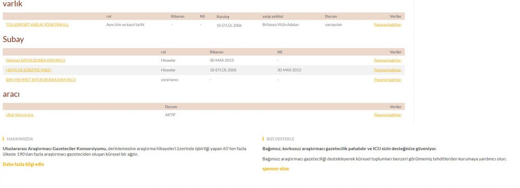Open the Mehmet SATUK BUGRA KAVUNCU entry
The image size is (520, 188).
pyautogui.click(x=35, y=61)
